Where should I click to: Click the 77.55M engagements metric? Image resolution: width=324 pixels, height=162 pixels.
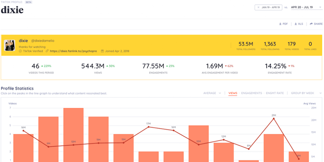click(158, 68)
